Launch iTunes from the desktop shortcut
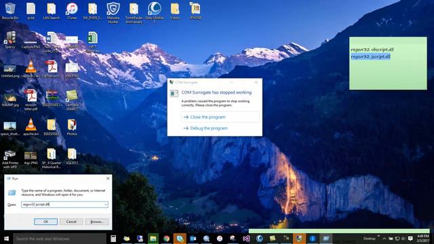The width and height of the screenshot is (434, 244). (72, 11)
